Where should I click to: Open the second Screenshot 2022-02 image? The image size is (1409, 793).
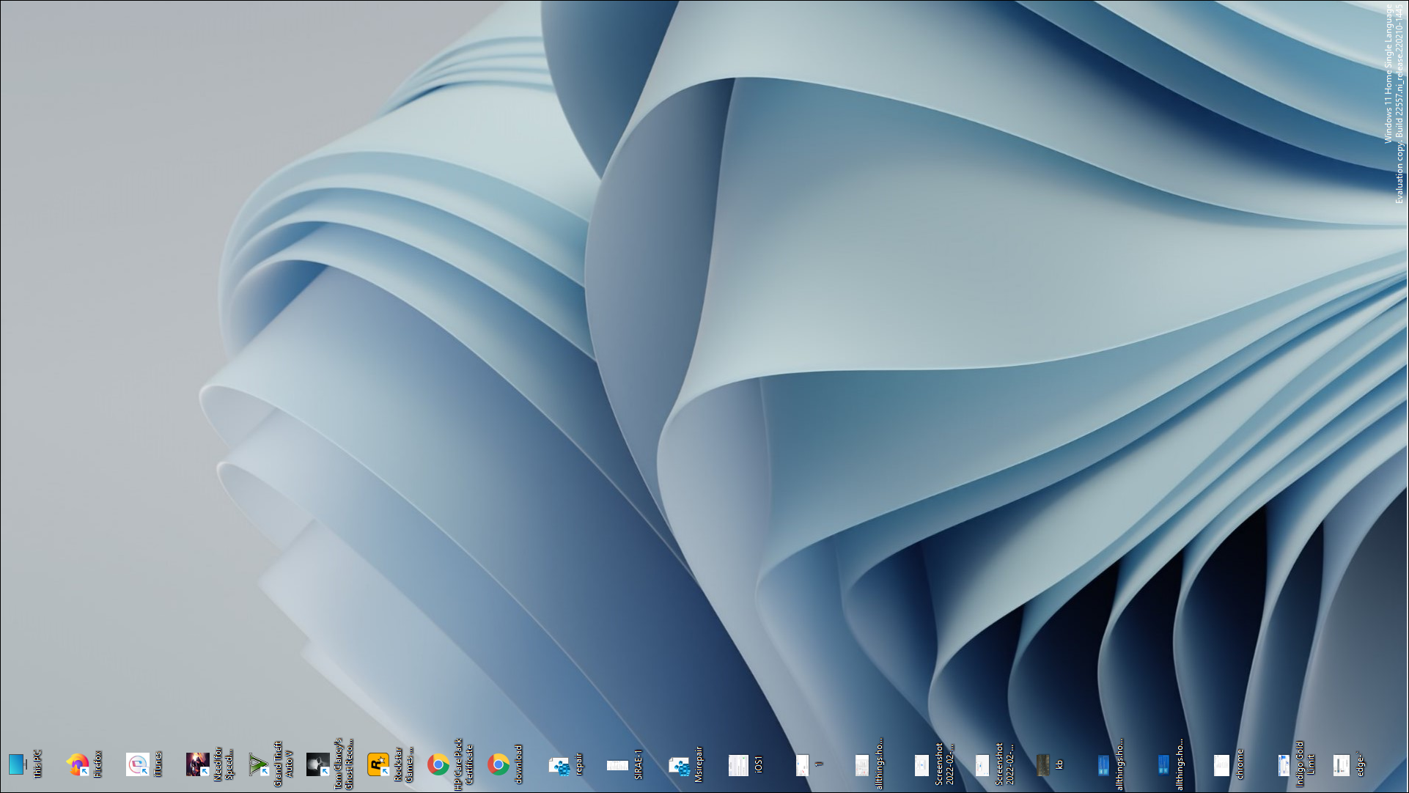982,765
